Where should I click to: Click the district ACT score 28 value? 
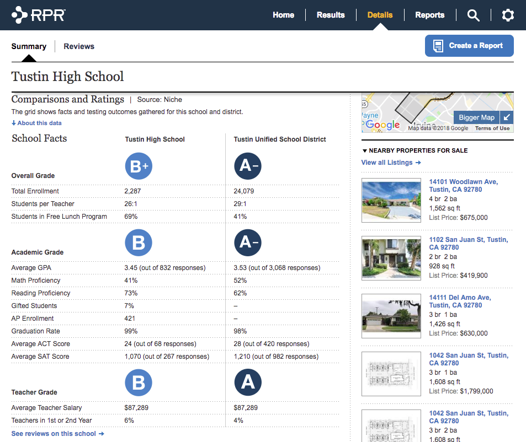(272, 344)
